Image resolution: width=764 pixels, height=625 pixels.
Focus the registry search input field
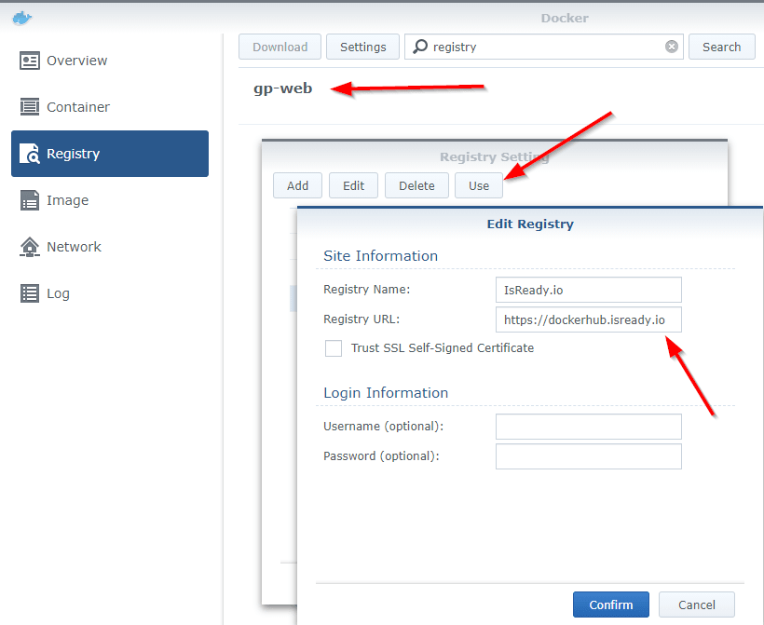coord(546,47)
